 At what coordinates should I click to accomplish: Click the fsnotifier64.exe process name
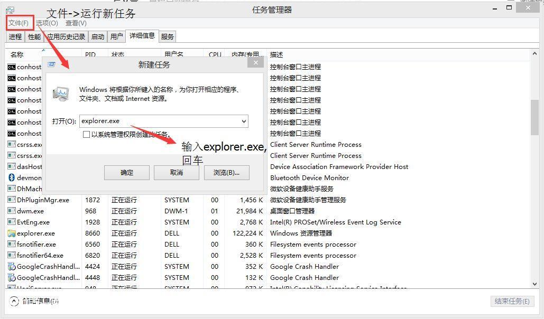pyautogui.click(x=40, y=255)
